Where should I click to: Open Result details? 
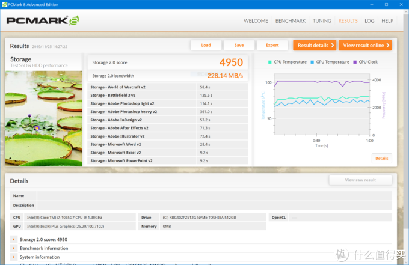point(315,45)
